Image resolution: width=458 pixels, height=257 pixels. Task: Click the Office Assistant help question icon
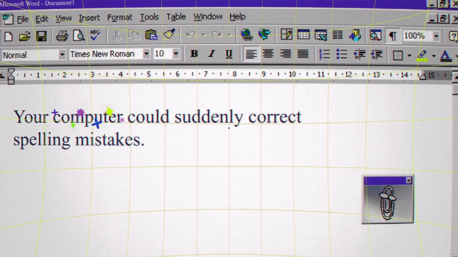(453, 37)
